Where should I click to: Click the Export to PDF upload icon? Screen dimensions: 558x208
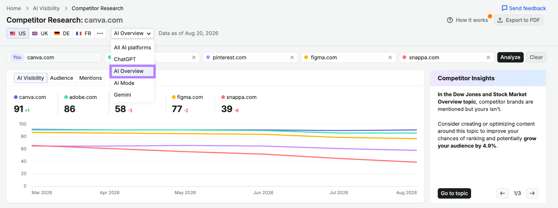tap(500, 20)
